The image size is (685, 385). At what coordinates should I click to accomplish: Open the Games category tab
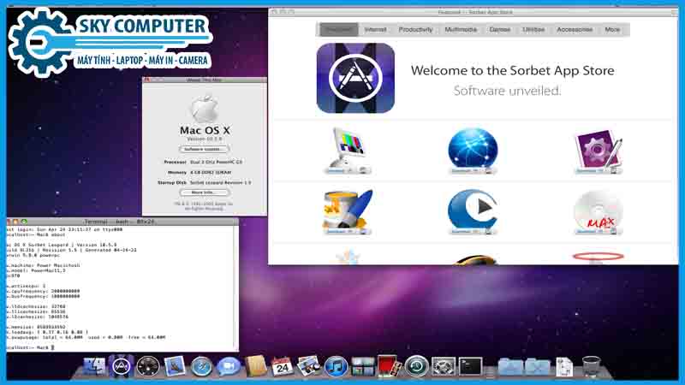[499, 29]
